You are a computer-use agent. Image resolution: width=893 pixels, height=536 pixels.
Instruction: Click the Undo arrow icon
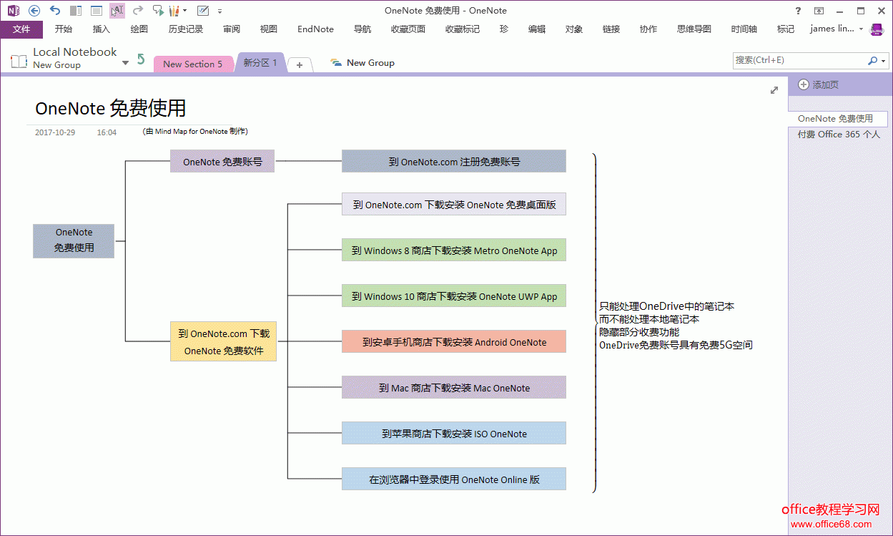click(55, 11)
